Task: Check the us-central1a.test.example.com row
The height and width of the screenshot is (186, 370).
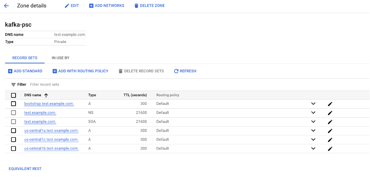Action: point(14,131)
